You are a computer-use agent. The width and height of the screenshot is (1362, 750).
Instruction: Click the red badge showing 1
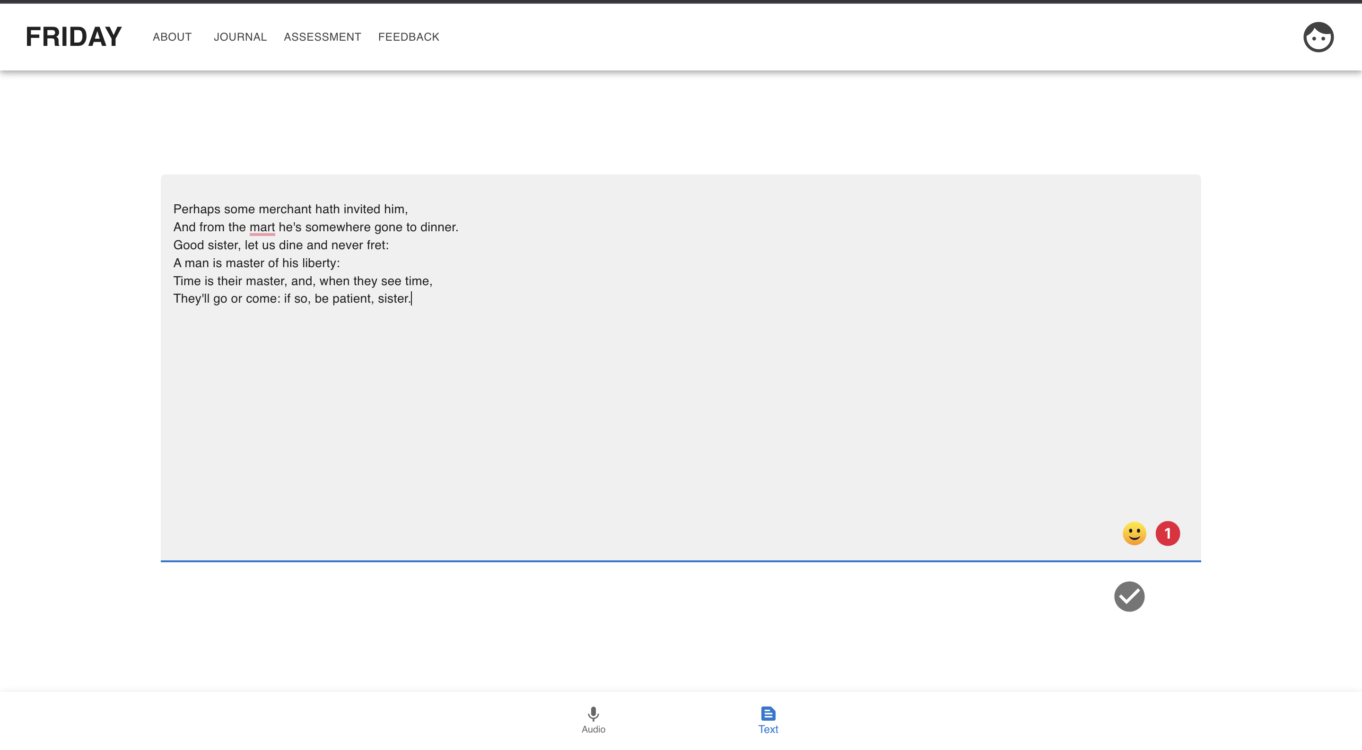coord(1168,533)
